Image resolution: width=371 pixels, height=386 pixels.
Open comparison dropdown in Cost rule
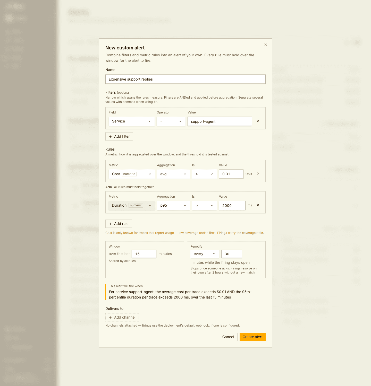pyautogui.click(x=205, y=174)
